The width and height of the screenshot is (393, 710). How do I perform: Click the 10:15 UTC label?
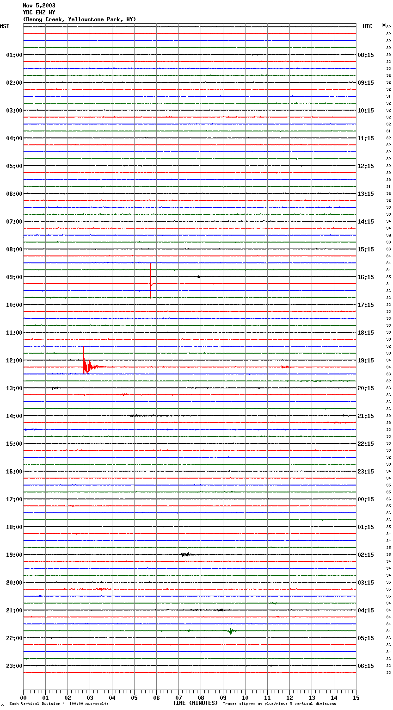point(366,111)
